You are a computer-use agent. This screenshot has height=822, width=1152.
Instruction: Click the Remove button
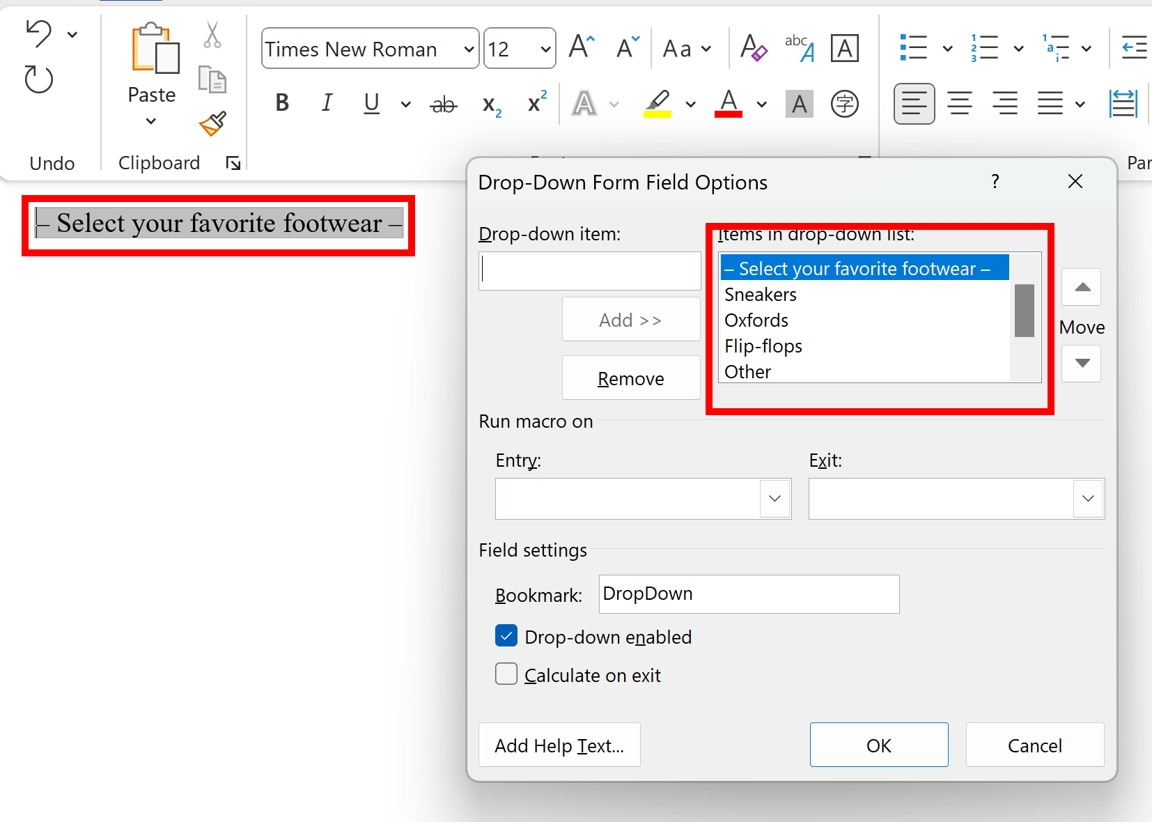[x=631, y=378]
